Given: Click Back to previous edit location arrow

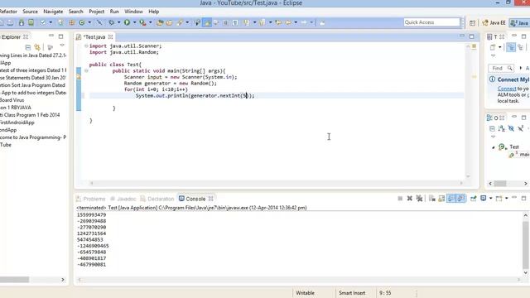Looking at the screenshot, I should click(x=279, y=22).
